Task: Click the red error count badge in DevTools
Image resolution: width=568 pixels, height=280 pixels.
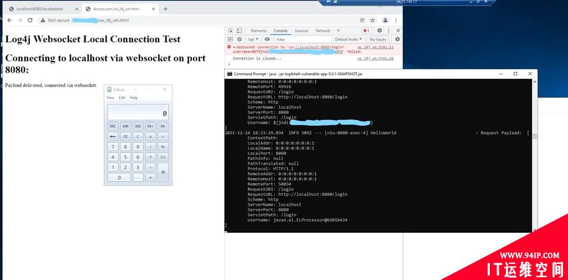Action: [x=366, y=31]
